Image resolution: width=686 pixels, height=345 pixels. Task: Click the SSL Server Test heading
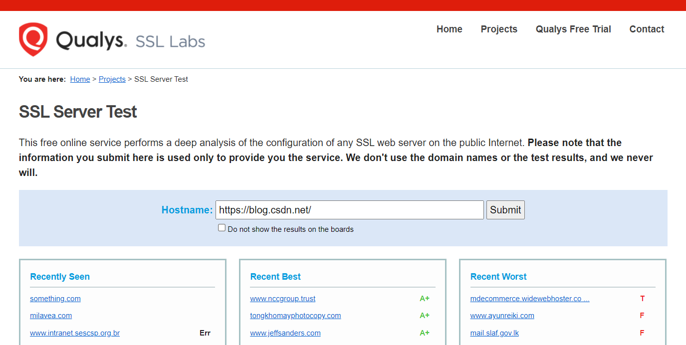pyautogui.click(x=77, y=112)
